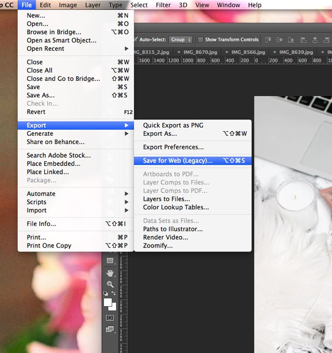Choose Render Video...
Image resolution: width=332 pixels, height=353 pixels.
[x=193, y=237]
